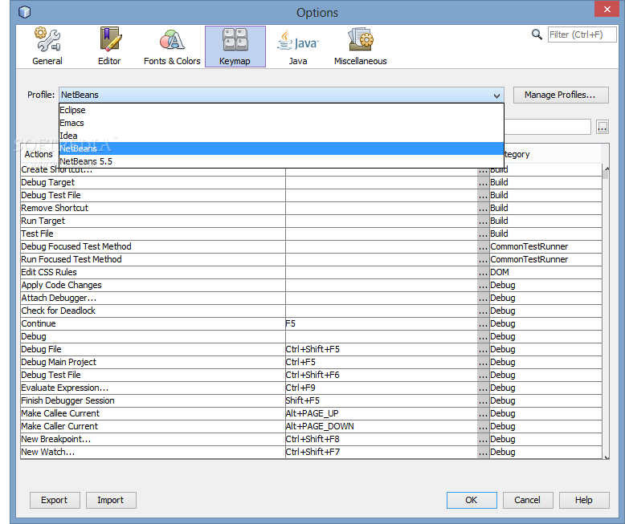Choose highlighted NetBeans profile option
This screenshot has height=524, width=625.
coord(281,148)
